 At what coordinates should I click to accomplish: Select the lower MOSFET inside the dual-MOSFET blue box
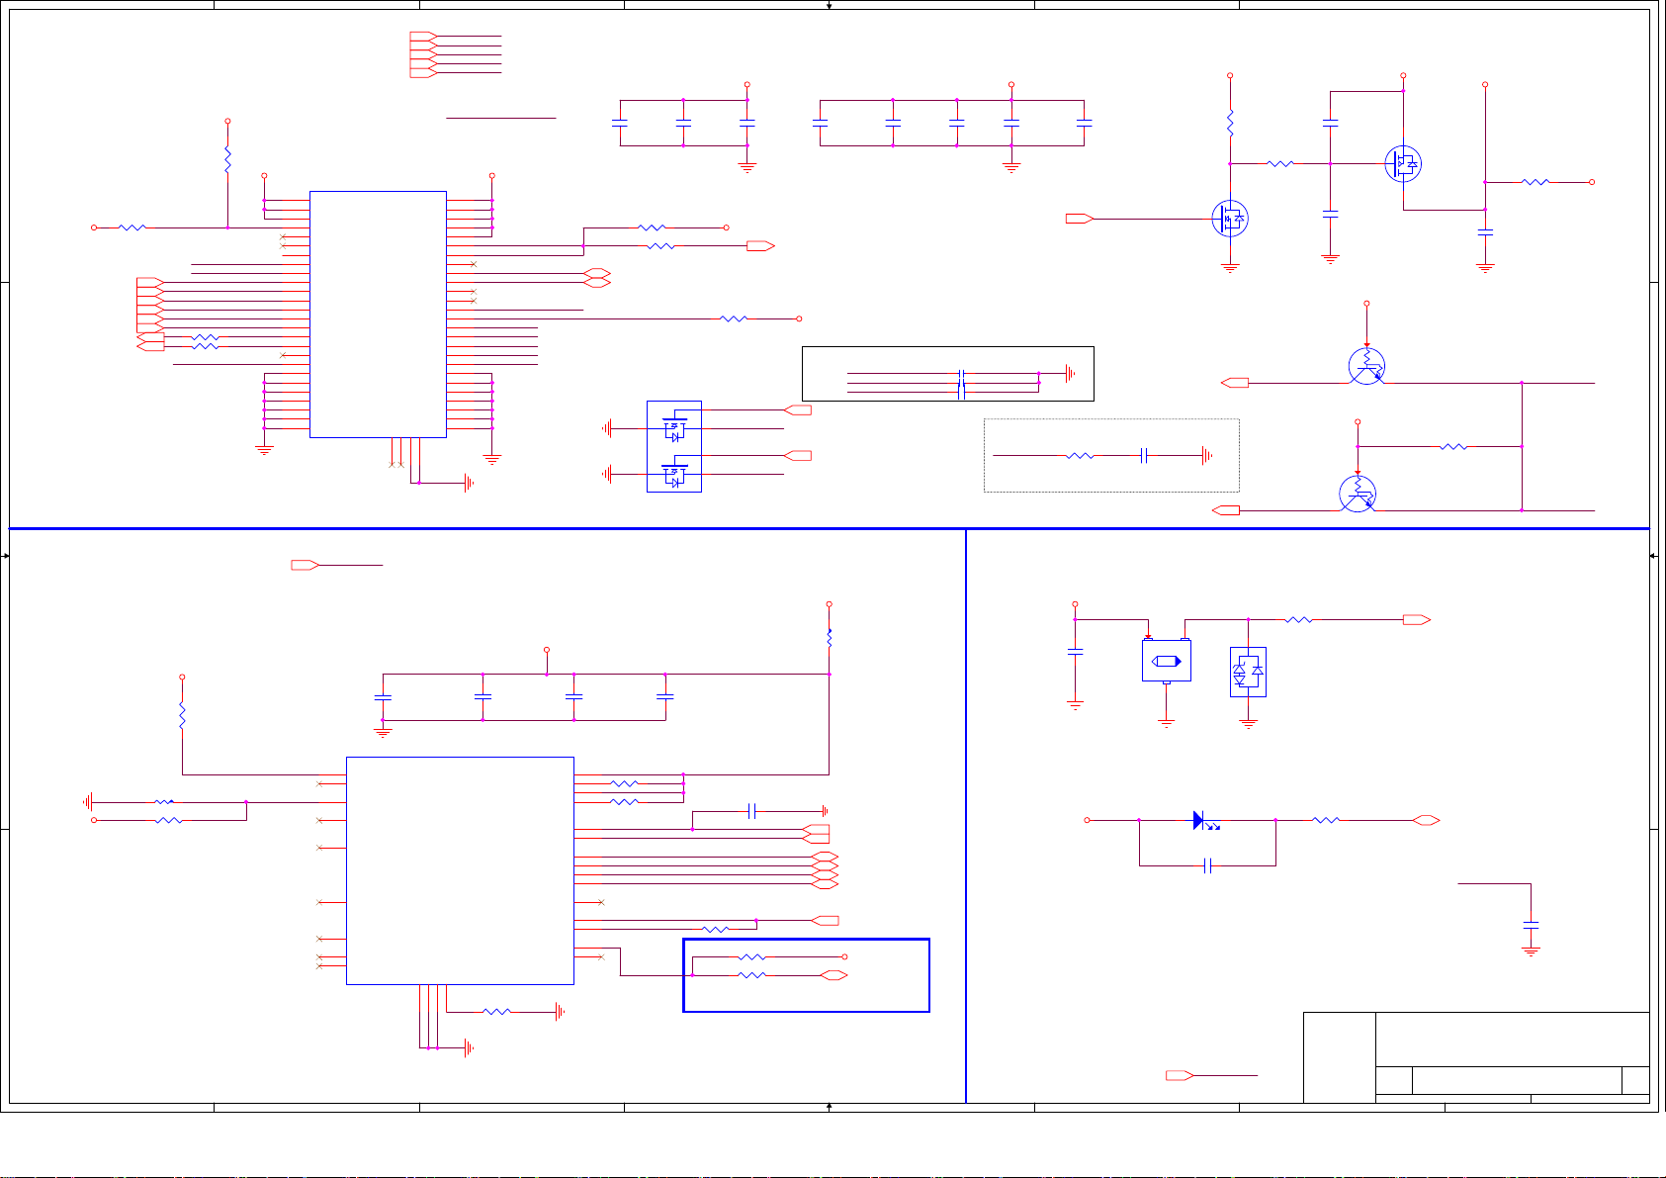(x=674, y=474)
